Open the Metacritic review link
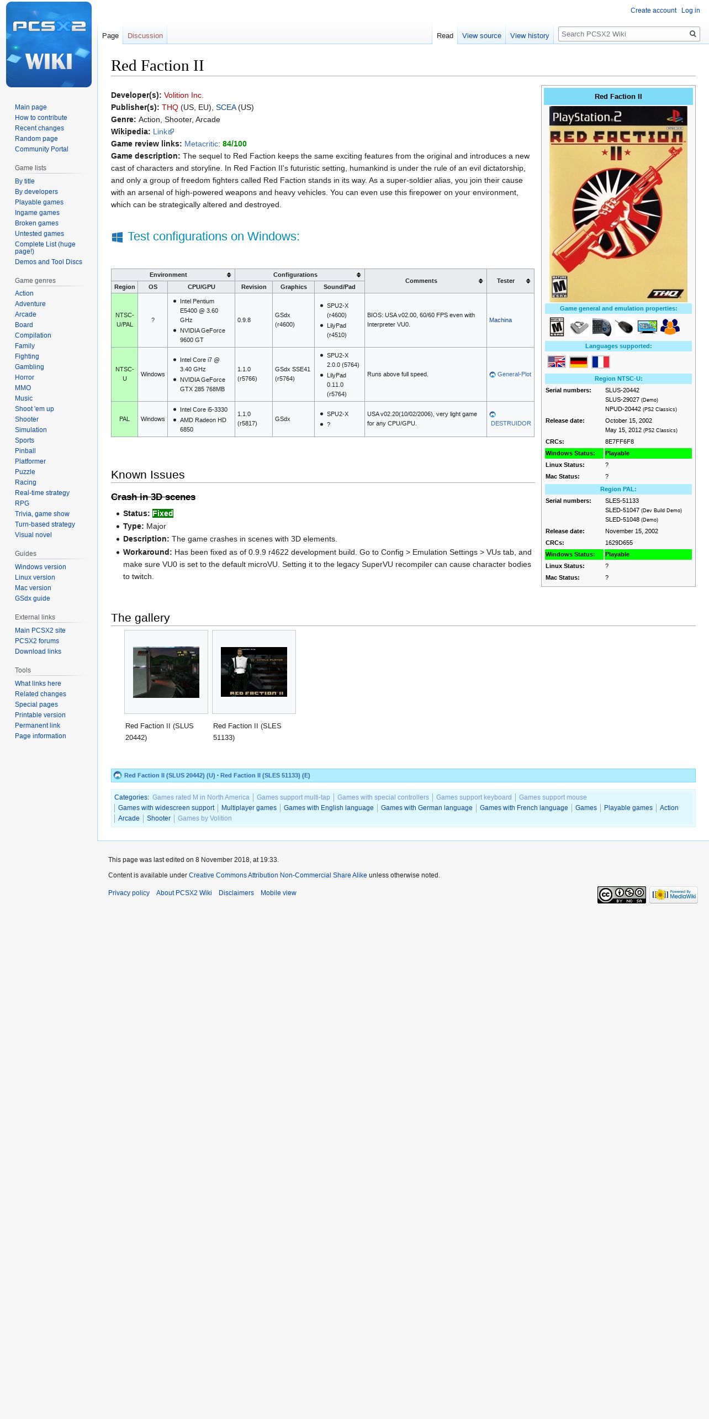The image size is (709, 1419). point(201,144)
